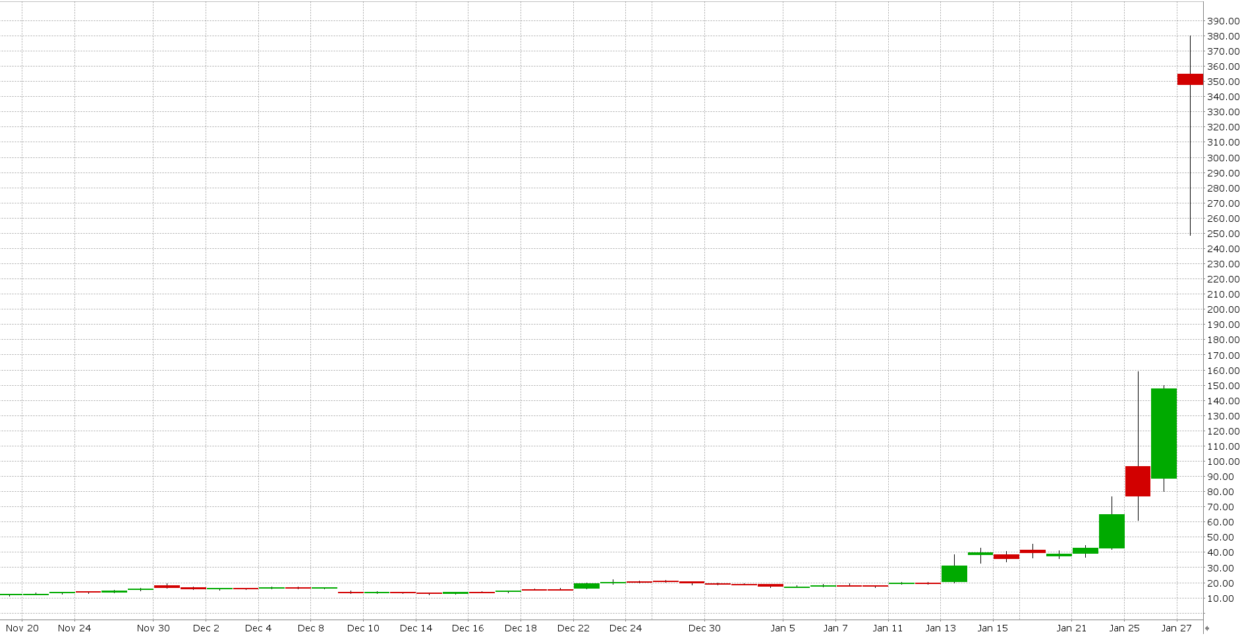Select the red candlestick with body near 90.00

[x=1138, y=481]
